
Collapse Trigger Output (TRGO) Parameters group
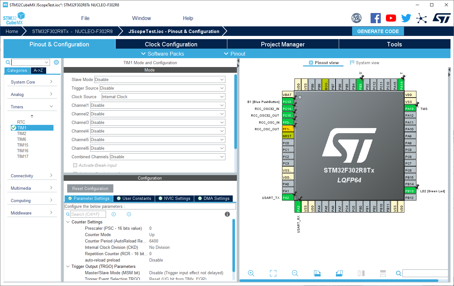68,266
